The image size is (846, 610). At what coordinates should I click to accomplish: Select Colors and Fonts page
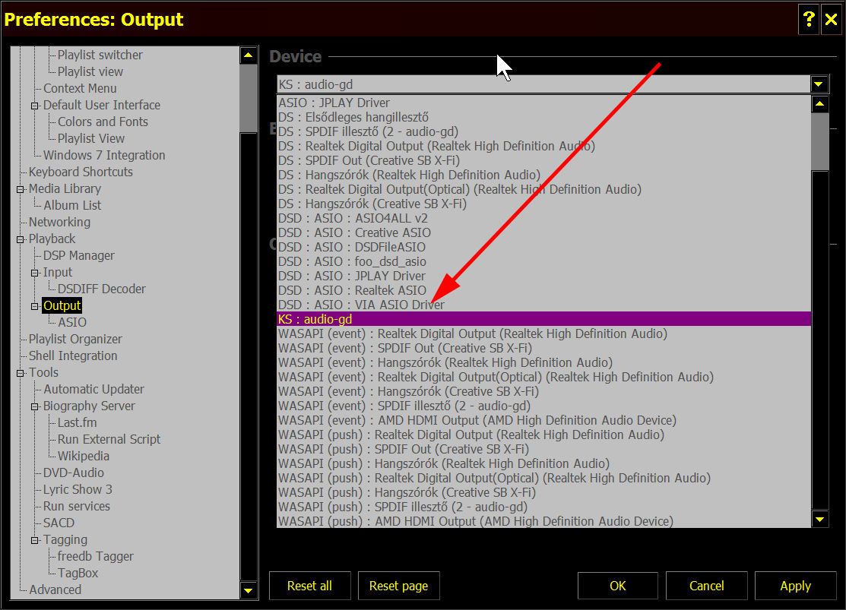pos(103,122)
